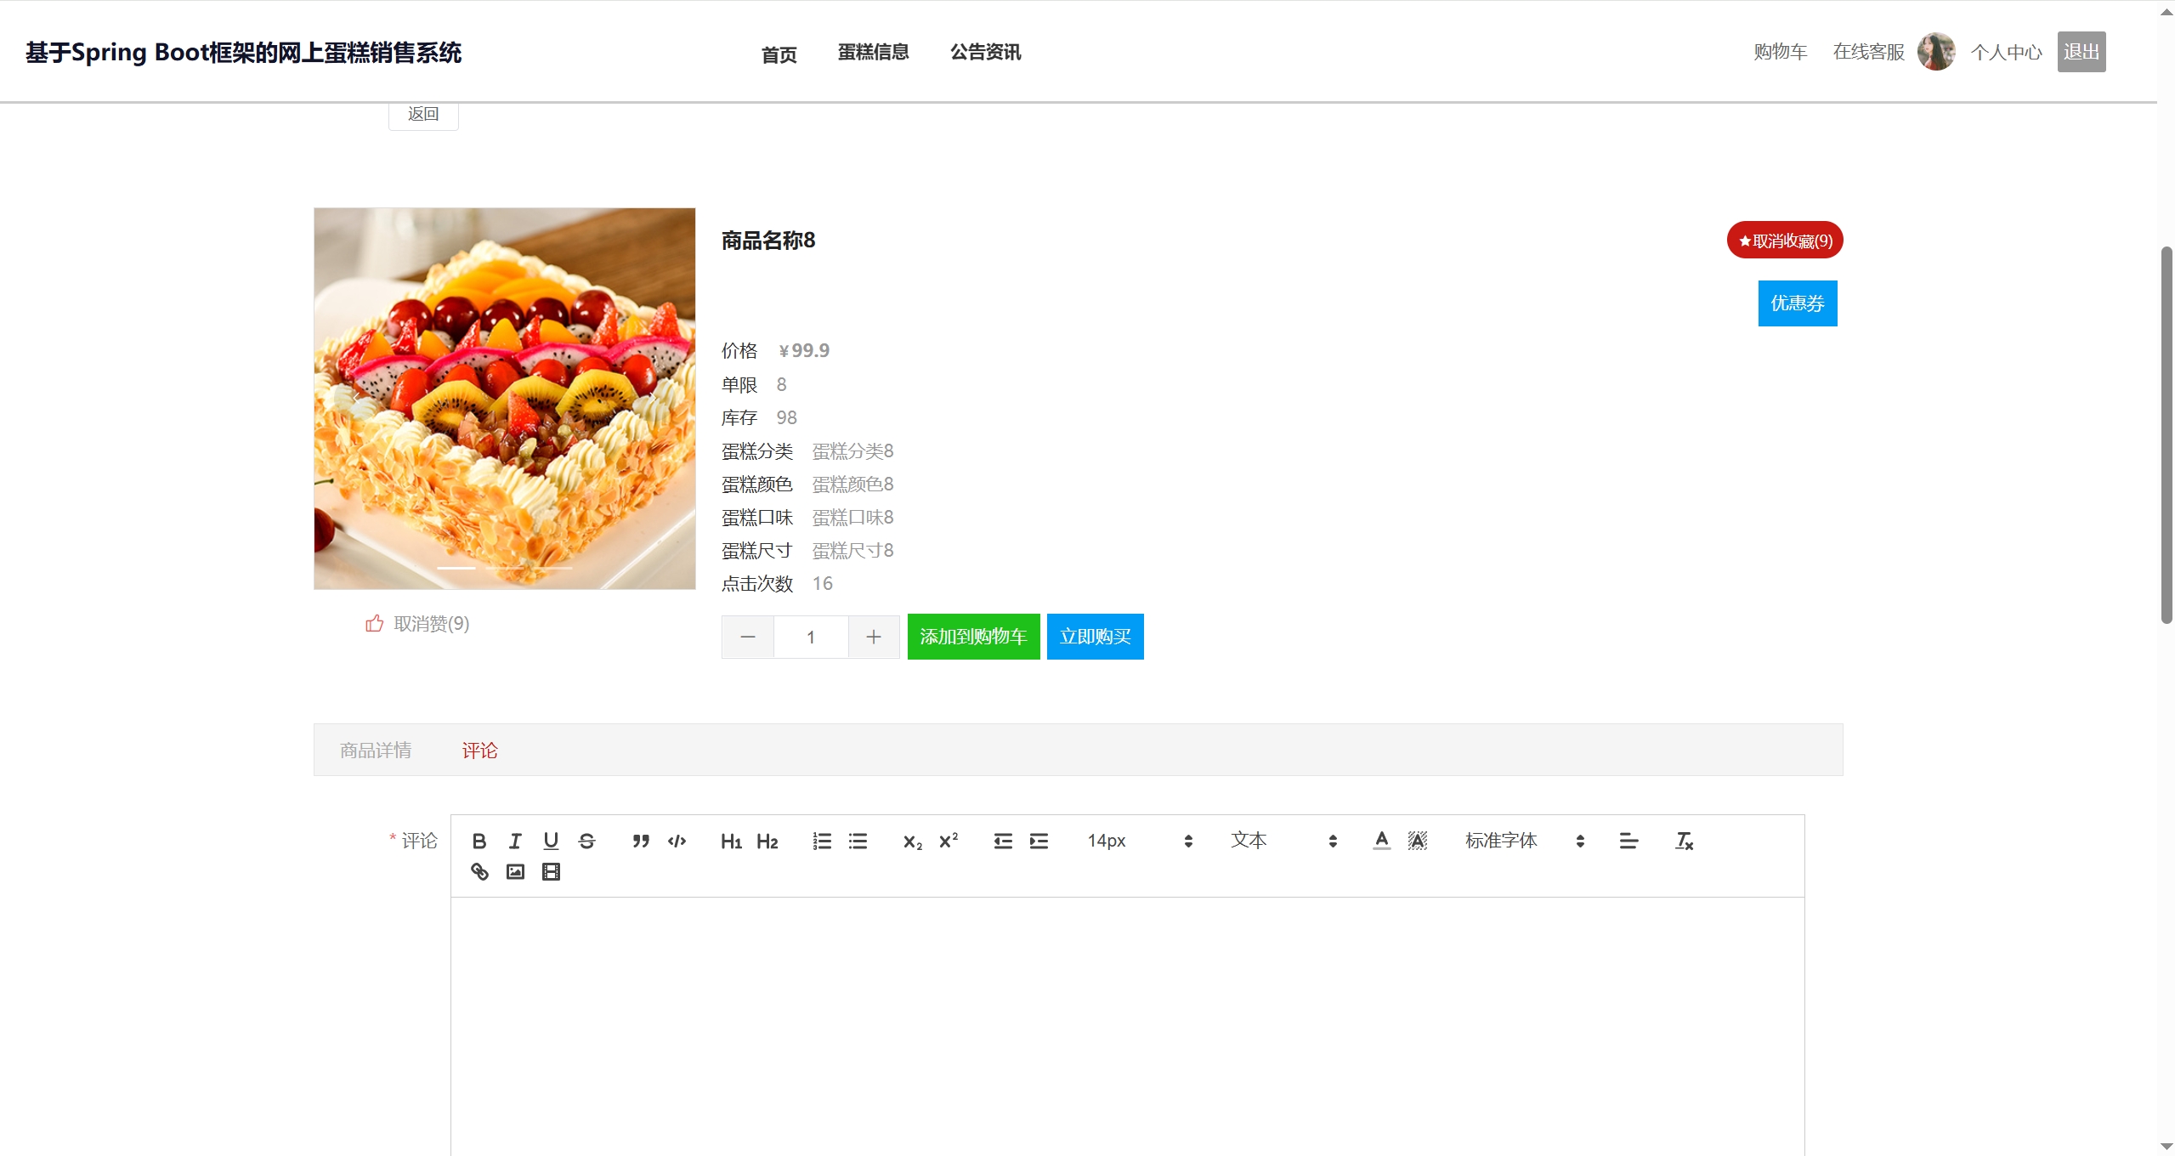Click the 返回 back button
This screenshot has height=1156, width=2175.
pyautogui.click(x=423, y=114)
